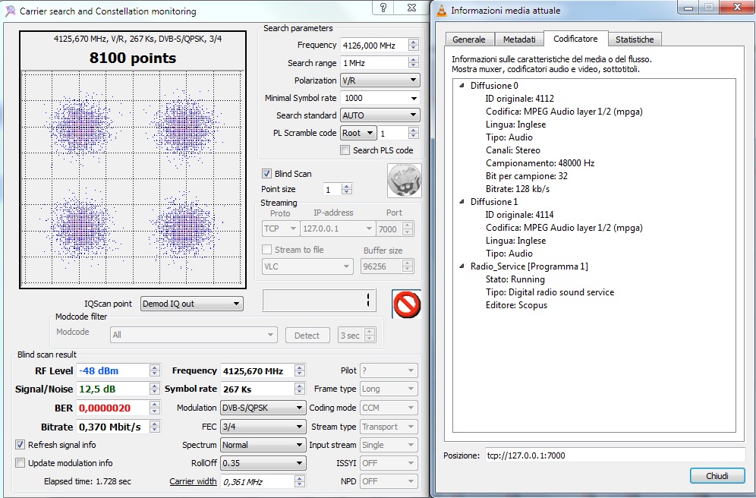Screen dimensions: 756x498
Task: Click the 'Campionamento: 48000 Hz' row
Action: coord(540,163)
